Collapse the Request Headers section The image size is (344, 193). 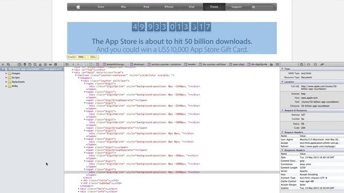point(282,132)
